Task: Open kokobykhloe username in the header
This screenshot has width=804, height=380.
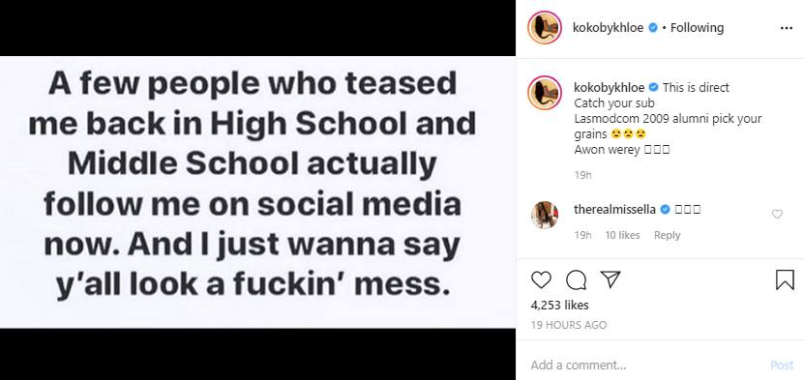Action: pos(608,28)
